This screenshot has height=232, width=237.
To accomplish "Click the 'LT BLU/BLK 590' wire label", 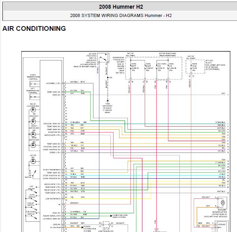I will tap(78, 122).
